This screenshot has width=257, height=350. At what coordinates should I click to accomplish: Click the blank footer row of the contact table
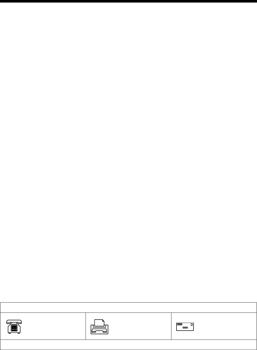(x=128, y=345)
